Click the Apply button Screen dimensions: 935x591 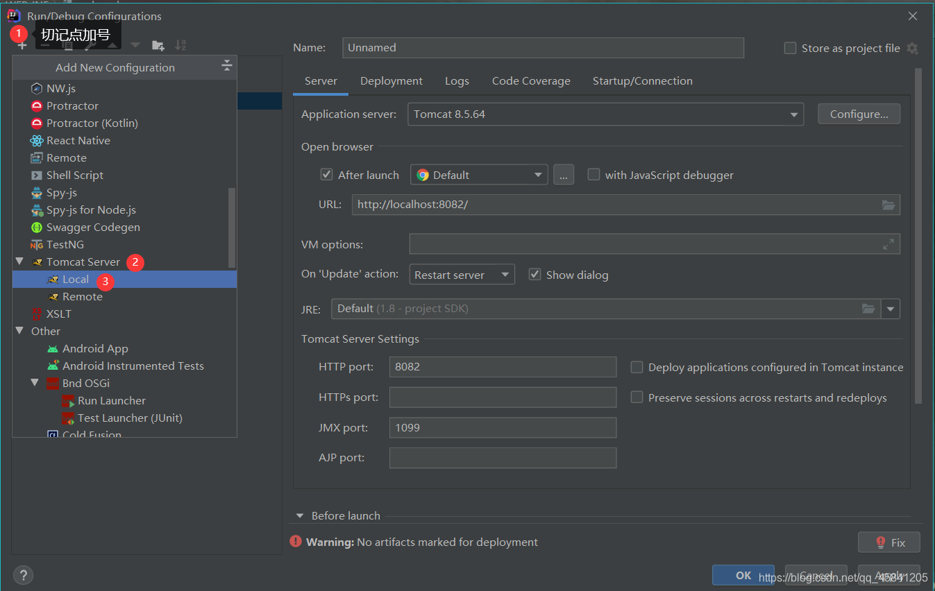coord(889,575)
